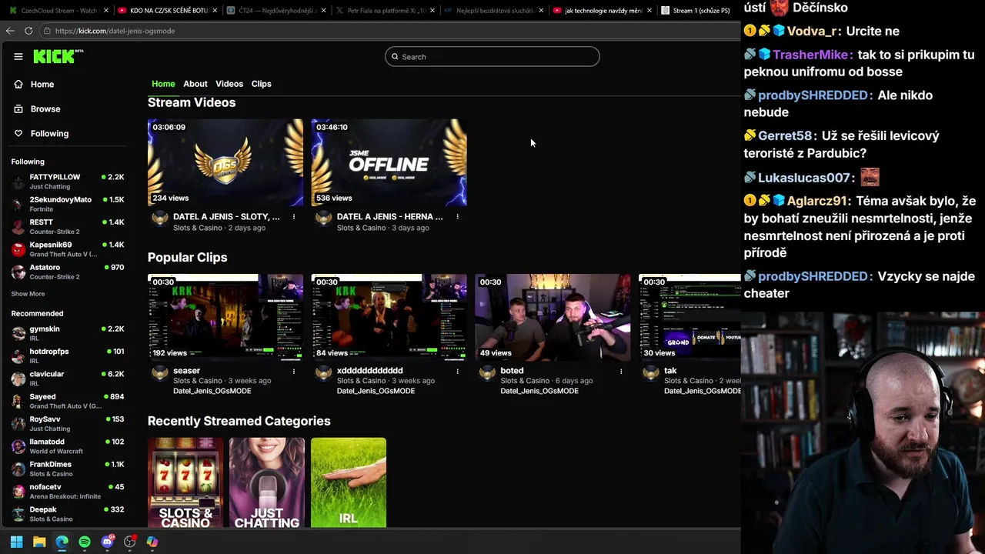This screenshot has width=985, height=554.
Task: Open nofacetv recommended channel
Action: click(68, 492)
